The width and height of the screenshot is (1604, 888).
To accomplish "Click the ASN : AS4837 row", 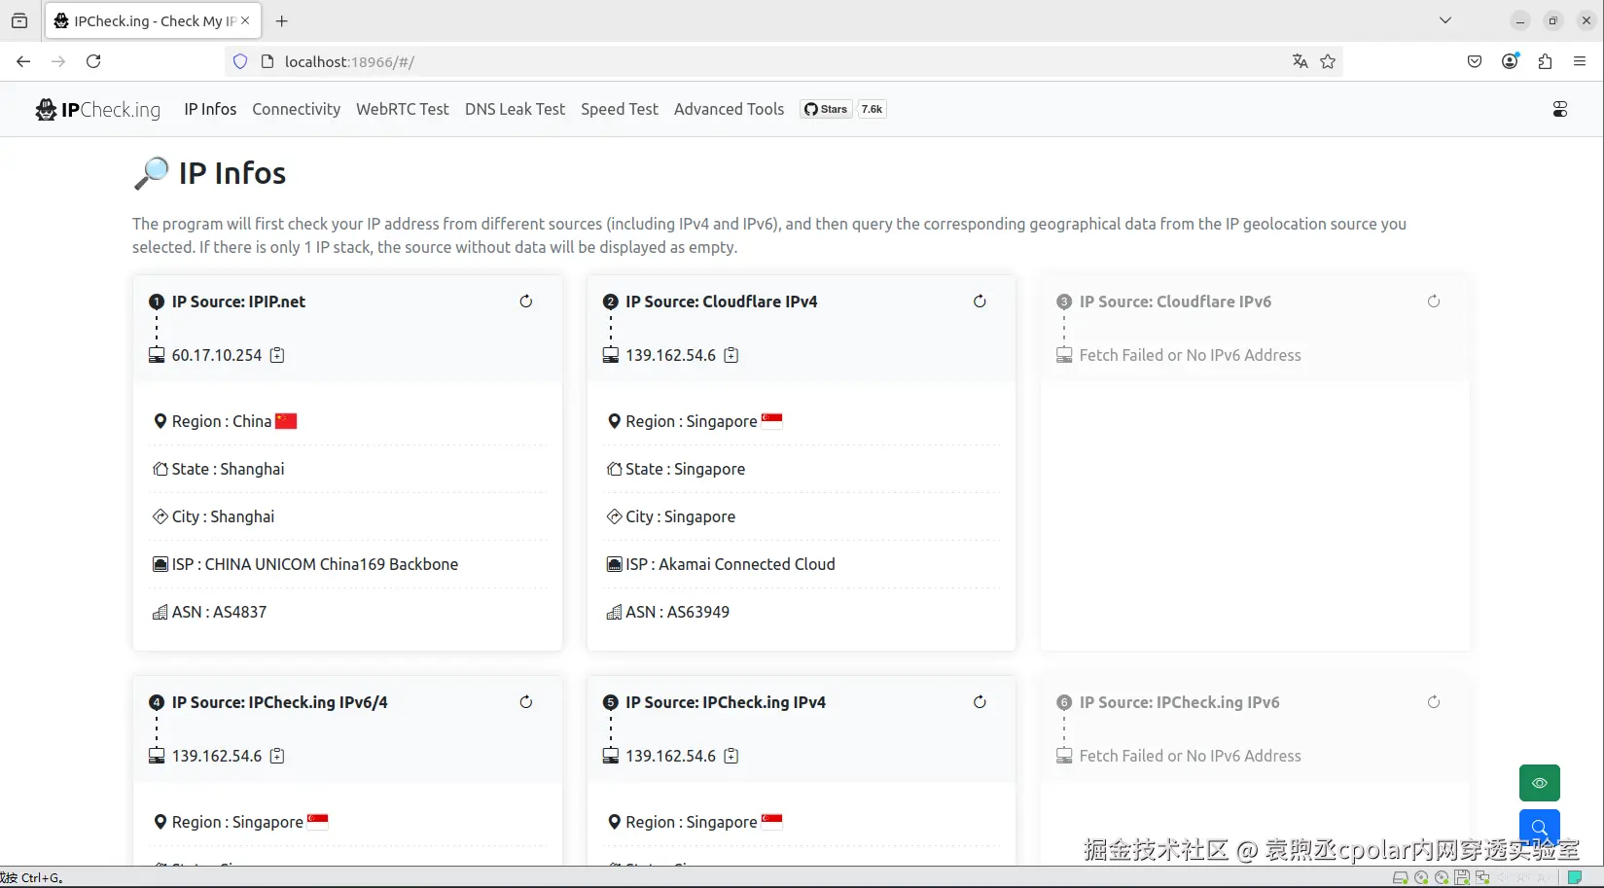I will (348, 612).
